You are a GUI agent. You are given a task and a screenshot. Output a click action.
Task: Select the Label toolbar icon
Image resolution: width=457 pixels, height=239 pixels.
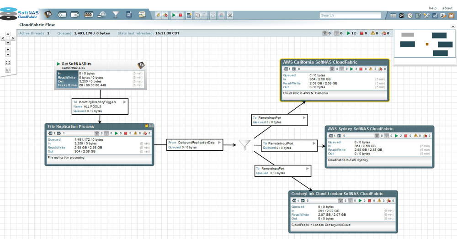tap(142, 15)
